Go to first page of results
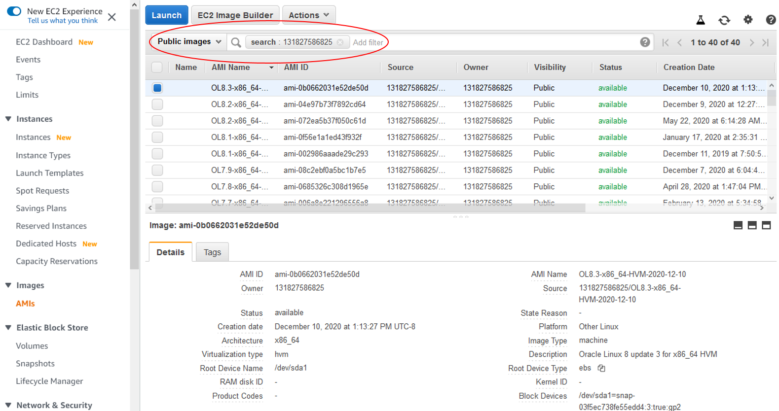The height and width of the screenshot is (411, 779). point(666,42)
